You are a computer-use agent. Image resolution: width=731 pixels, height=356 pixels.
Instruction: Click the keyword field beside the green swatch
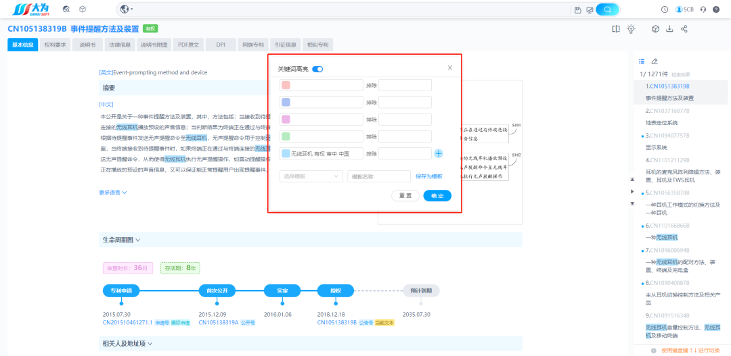pos(322,136)
